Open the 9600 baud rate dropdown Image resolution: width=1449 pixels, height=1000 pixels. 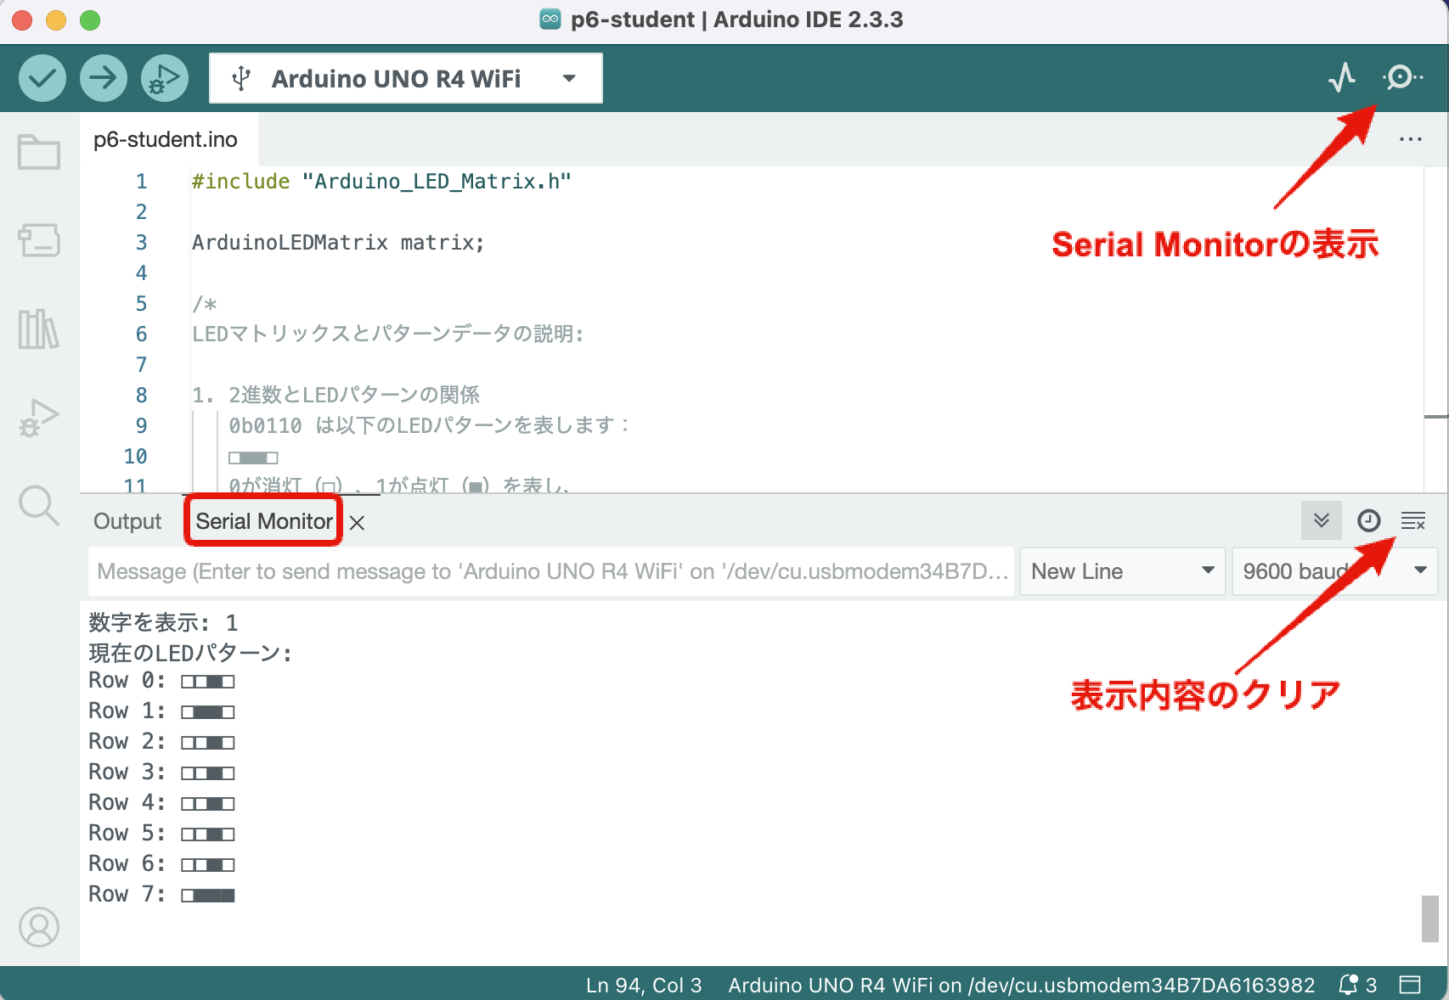coord(1334,571)
